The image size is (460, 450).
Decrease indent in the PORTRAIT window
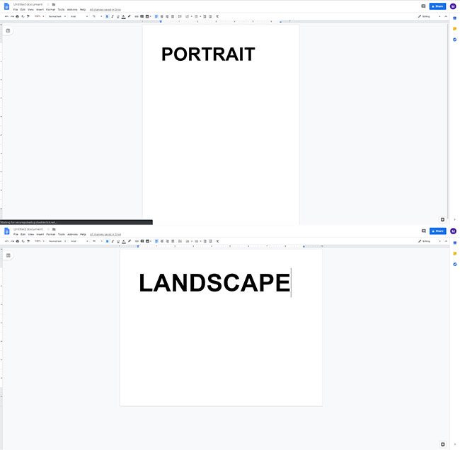[x=205, y=16]
